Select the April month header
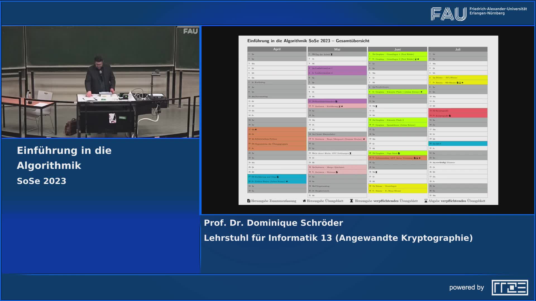The image size is (536, 301). (x=277, y=49)
